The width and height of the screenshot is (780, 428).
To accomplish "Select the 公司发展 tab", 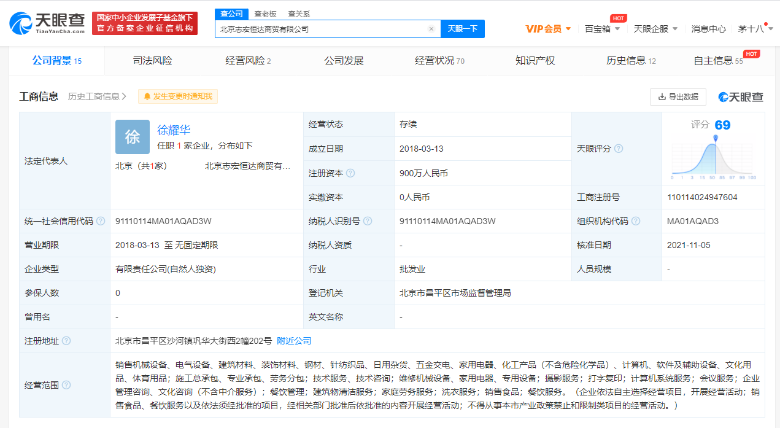I will 344,61.
